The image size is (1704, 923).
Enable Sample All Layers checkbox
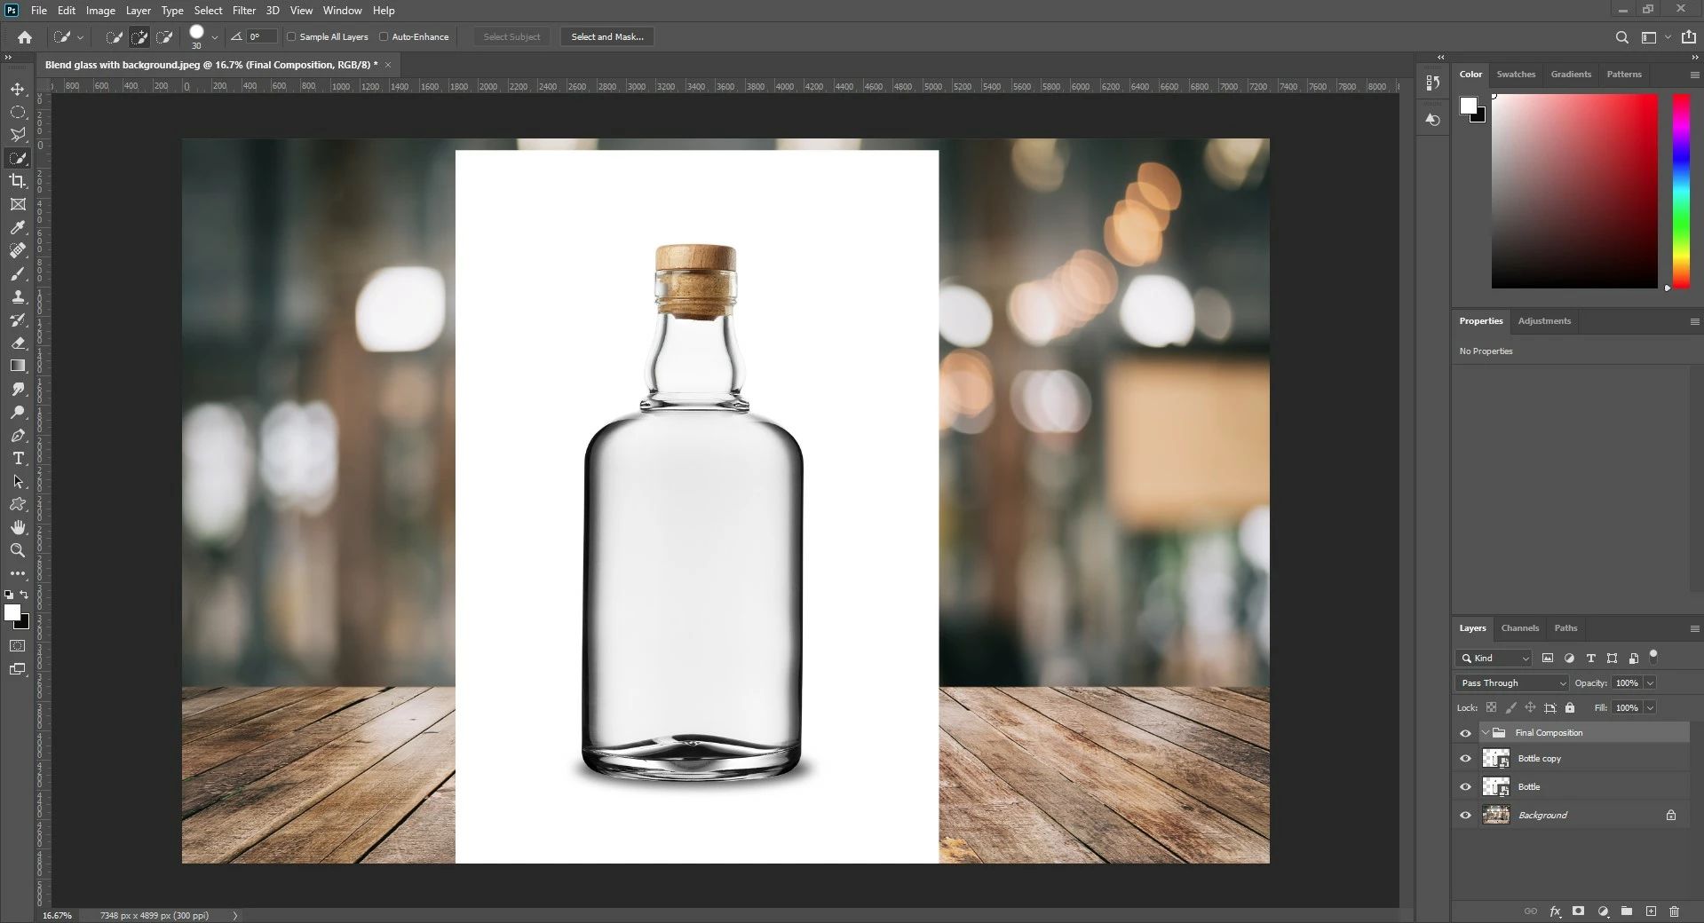pyautogui.click(x=291, y=37)
